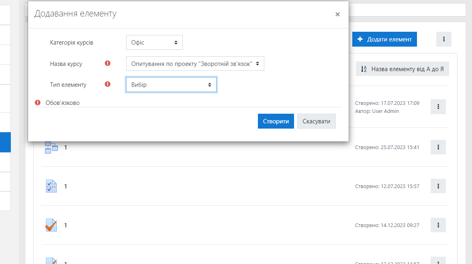
Task: Click the lesson flowchart icon in the list
Action: pos(51,147)
